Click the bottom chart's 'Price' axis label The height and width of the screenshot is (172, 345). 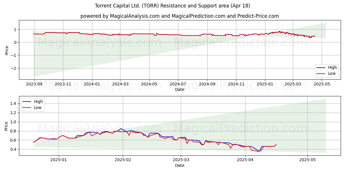click(x=7, y=126)
